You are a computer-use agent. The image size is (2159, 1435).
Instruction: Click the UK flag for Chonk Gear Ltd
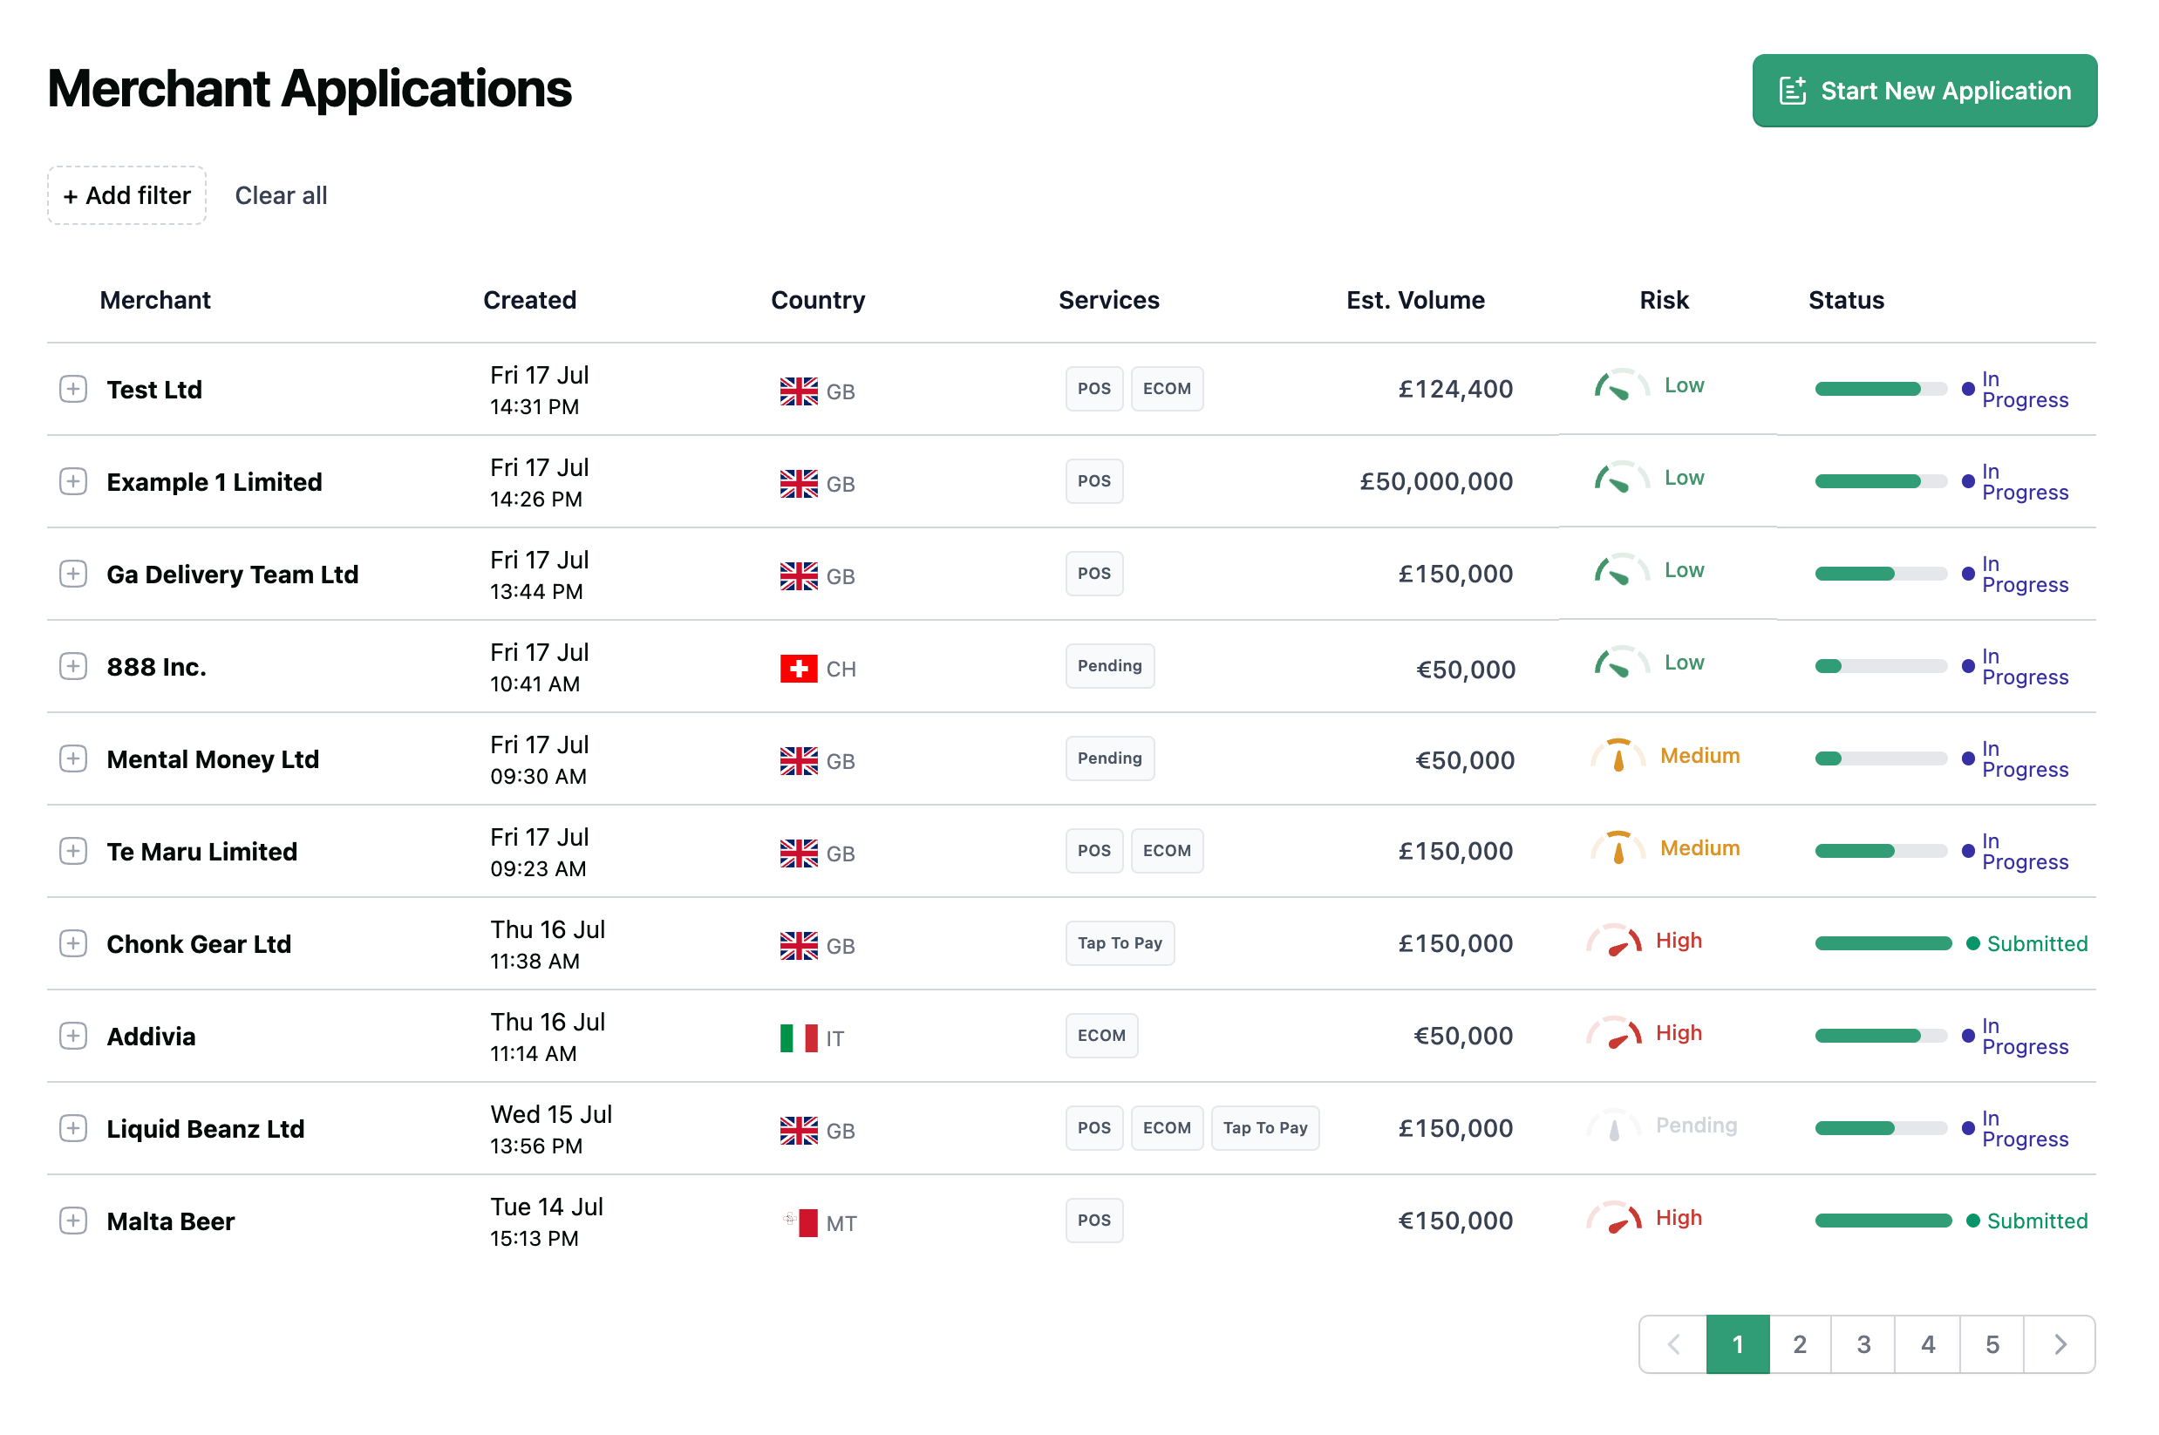click(x=799, y=945)
